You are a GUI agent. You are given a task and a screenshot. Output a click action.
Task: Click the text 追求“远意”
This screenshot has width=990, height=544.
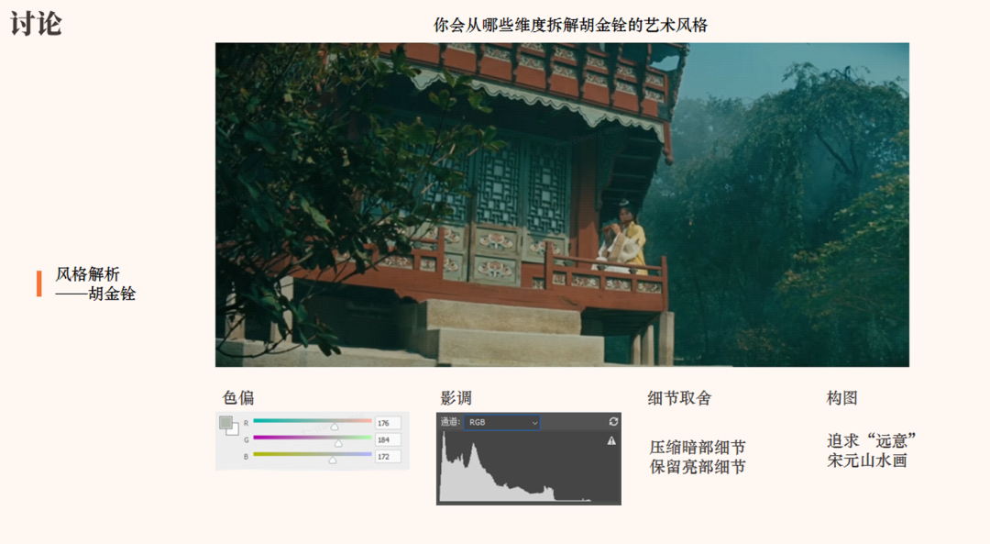pyautogui.click(x=872, y=440)
